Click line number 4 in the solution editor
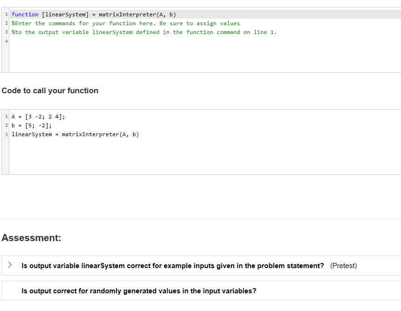This screenshot has height=311, width=401. pos(6,41)
